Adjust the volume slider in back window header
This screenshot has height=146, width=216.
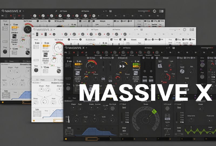coord(144,11)
